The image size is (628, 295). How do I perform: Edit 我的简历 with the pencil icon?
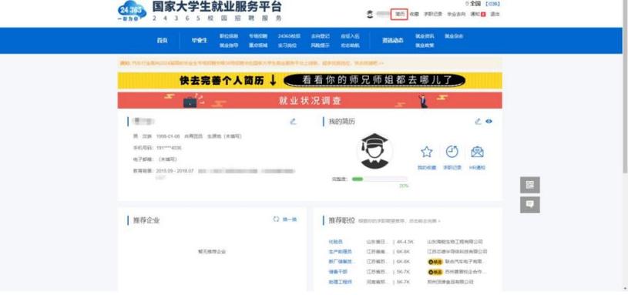click(x=478, y=121)
